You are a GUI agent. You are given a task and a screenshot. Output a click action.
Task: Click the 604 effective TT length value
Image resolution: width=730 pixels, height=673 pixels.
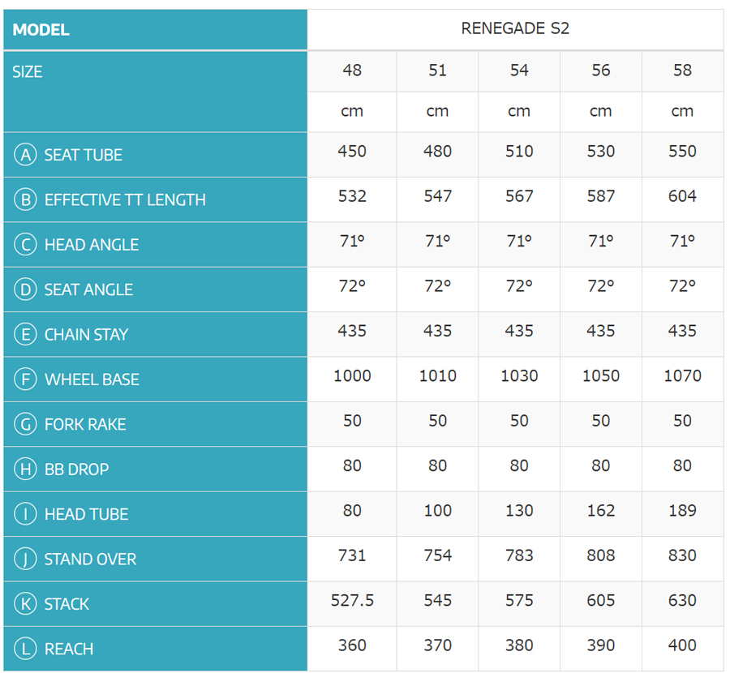coord(682,196)
